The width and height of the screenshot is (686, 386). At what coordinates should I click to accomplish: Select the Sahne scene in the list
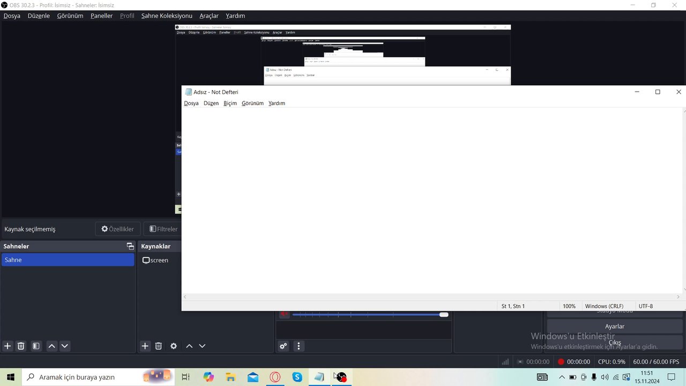68,260
